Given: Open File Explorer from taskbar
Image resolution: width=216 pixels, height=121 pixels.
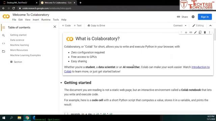Looking at the screenshot, I should coord(19,118).
